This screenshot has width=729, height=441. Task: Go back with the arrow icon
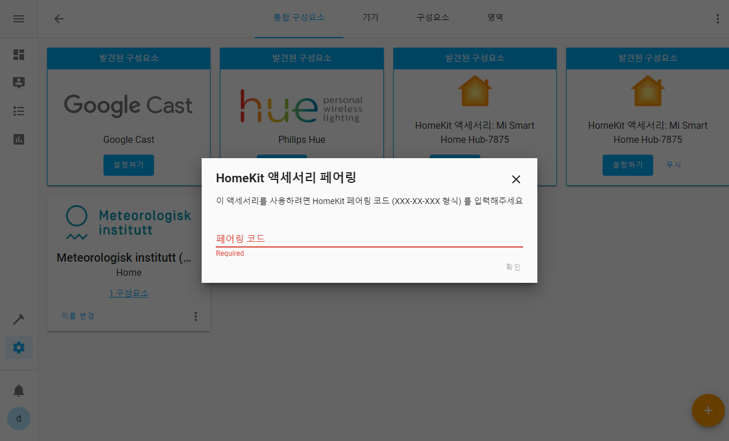point(59,19)
